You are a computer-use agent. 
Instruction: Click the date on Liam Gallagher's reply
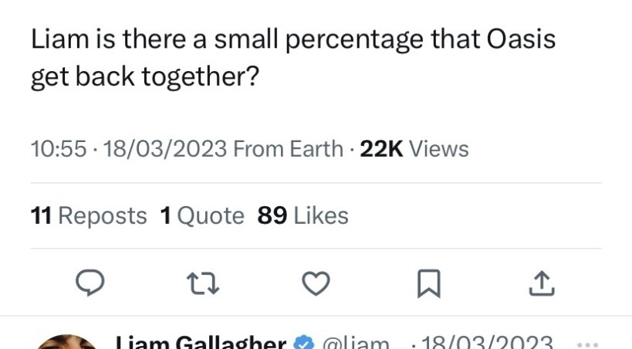486,343
